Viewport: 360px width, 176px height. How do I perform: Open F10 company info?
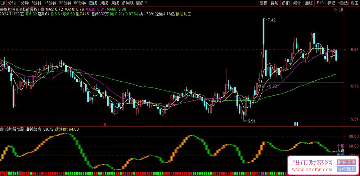(x=320, y=3)
